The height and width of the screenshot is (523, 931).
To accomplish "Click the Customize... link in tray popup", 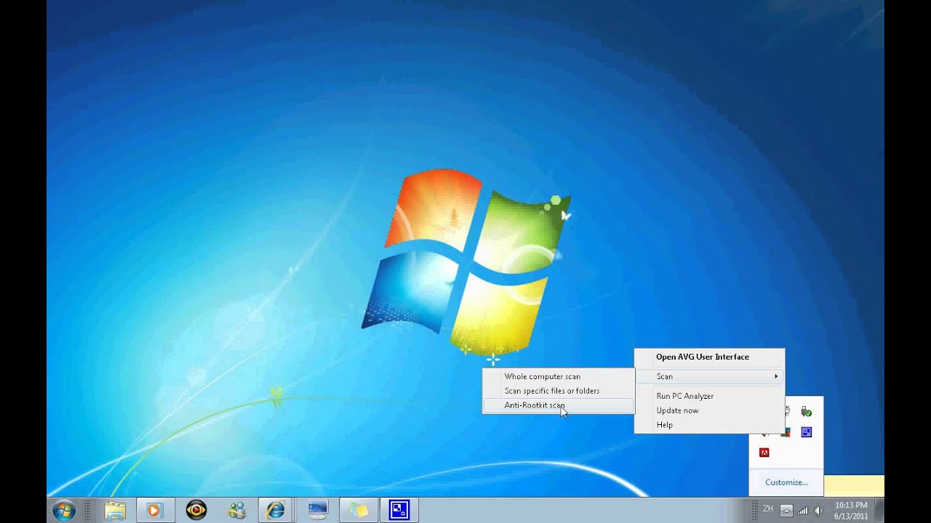I will pos(786,482).
